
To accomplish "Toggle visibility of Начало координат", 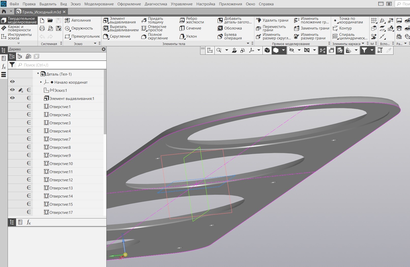I will point(12,82).
